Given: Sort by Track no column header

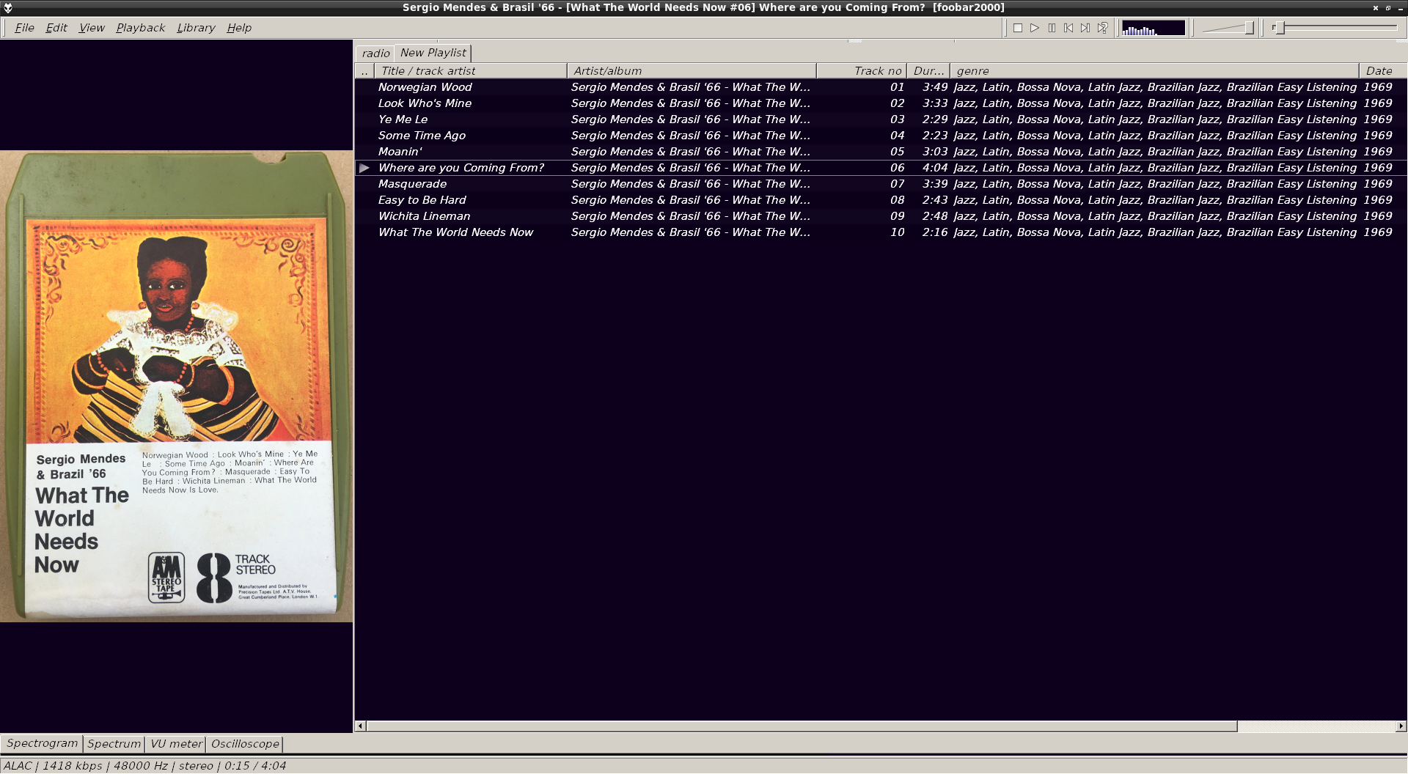Looking at the screenshot, I should pyautogui.click(x=862, y=71).
